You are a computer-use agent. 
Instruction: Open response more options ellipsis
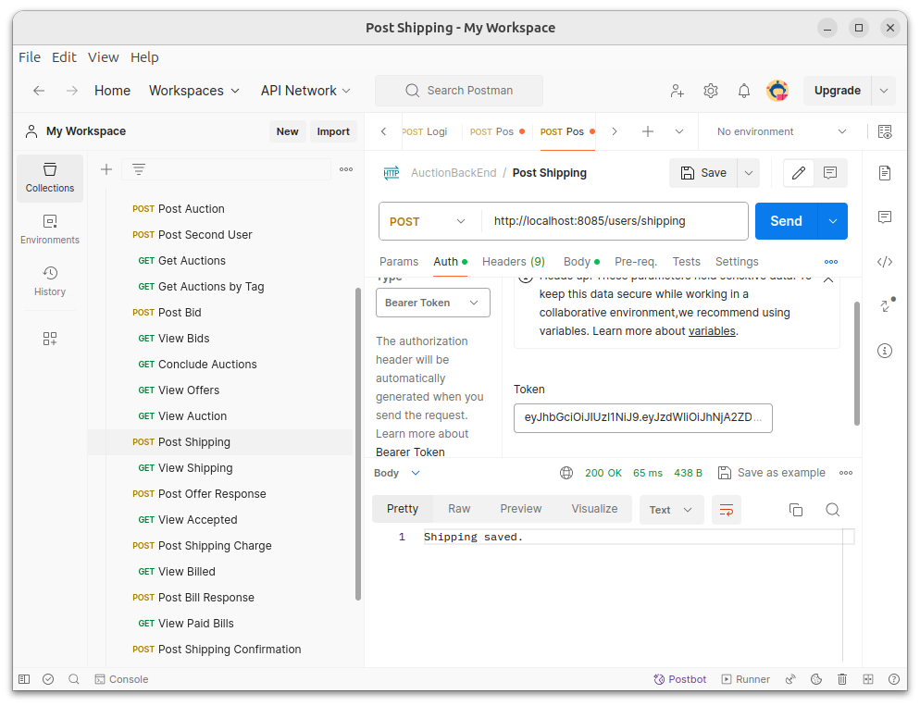[845, 473]
